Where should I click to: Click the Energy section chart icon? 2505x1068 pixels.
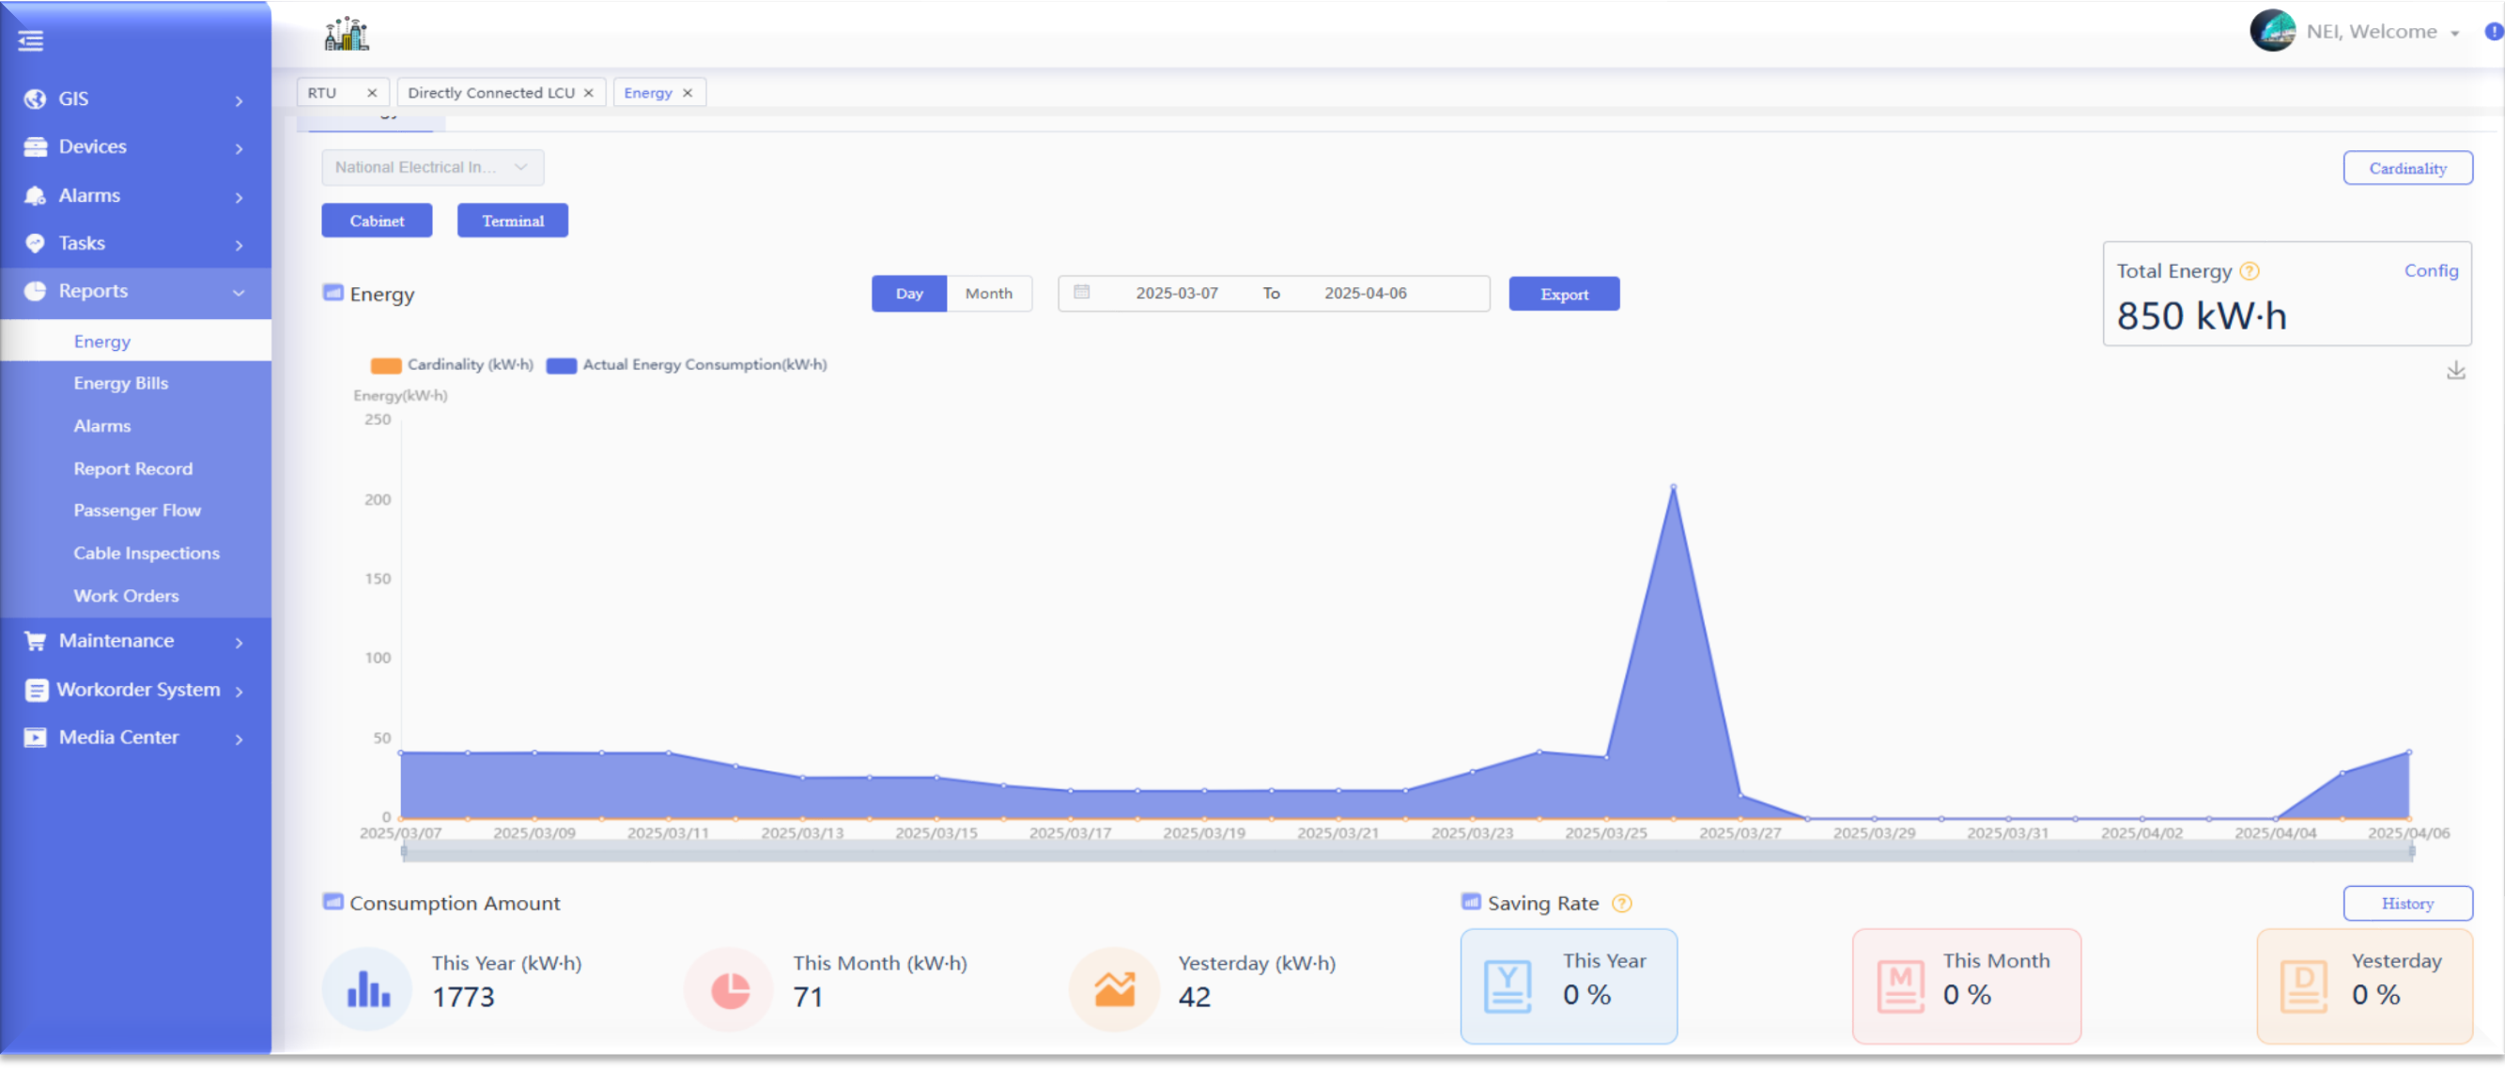(332, 293)
